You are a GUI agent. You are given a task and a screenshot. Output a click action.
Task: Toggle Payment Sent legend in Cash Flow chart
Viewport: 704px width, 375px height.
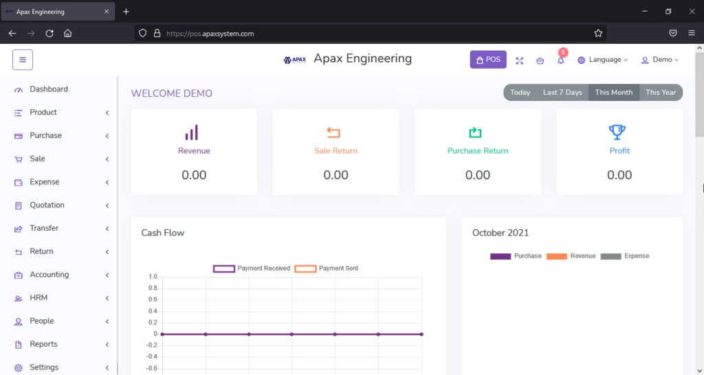click(x=327, y=269)
